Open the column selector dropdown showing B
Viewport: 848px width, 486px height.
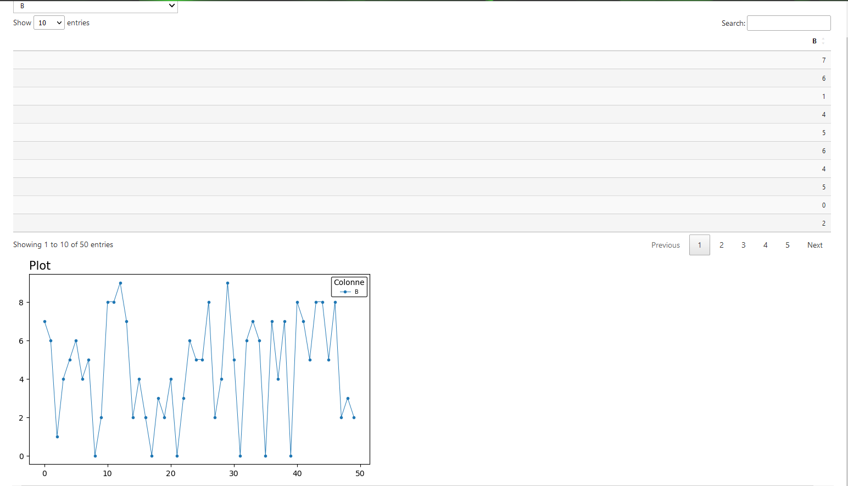point(95,6)
